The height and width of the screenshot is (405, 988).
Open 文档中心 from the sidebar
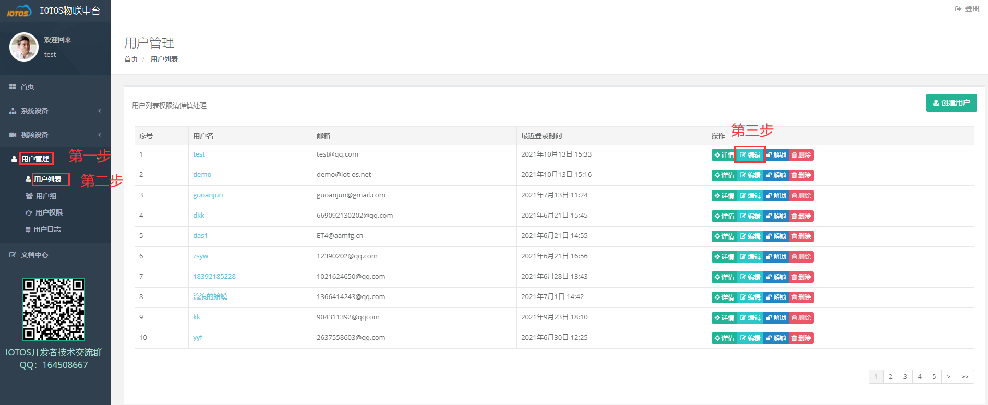coord(34,255)
